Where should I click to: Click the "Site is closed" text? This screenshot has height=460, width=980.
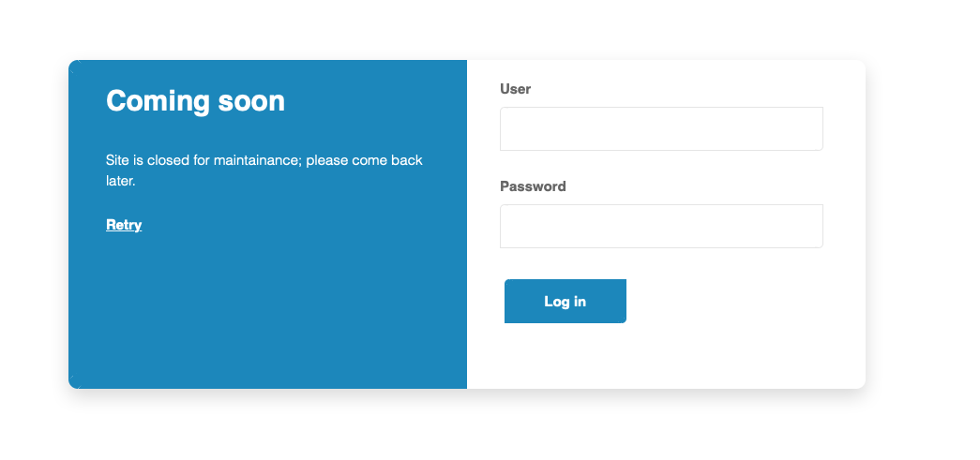point(147,160)
